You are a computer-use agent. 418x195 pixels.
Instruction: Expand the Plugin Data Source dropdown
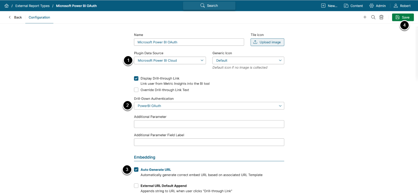(x=170, y=60)
